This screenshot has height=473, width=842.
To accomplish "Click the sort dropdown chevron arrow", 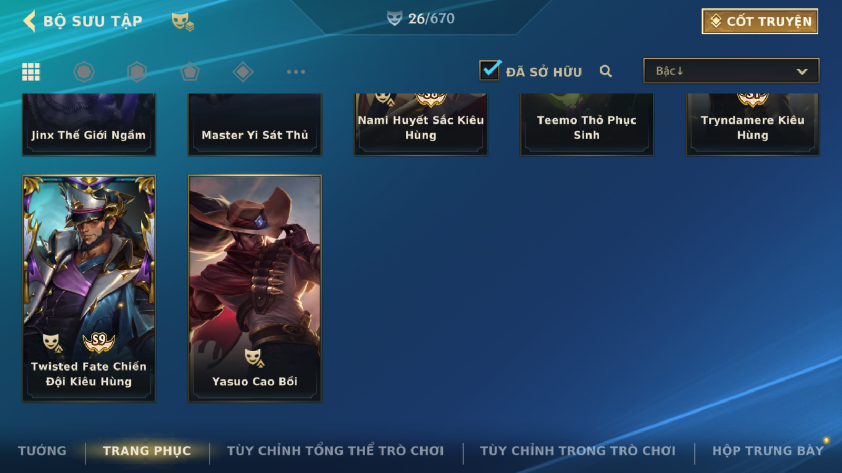I will click(802, 71).
